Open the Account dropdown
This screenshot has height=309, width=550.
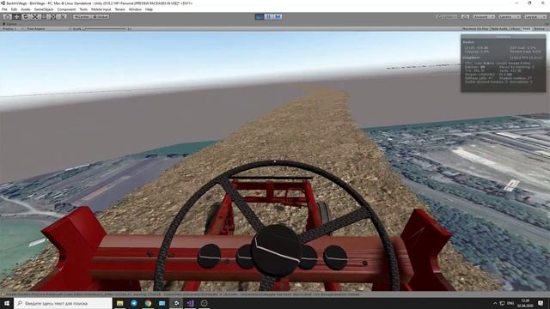tap(484, 17)
